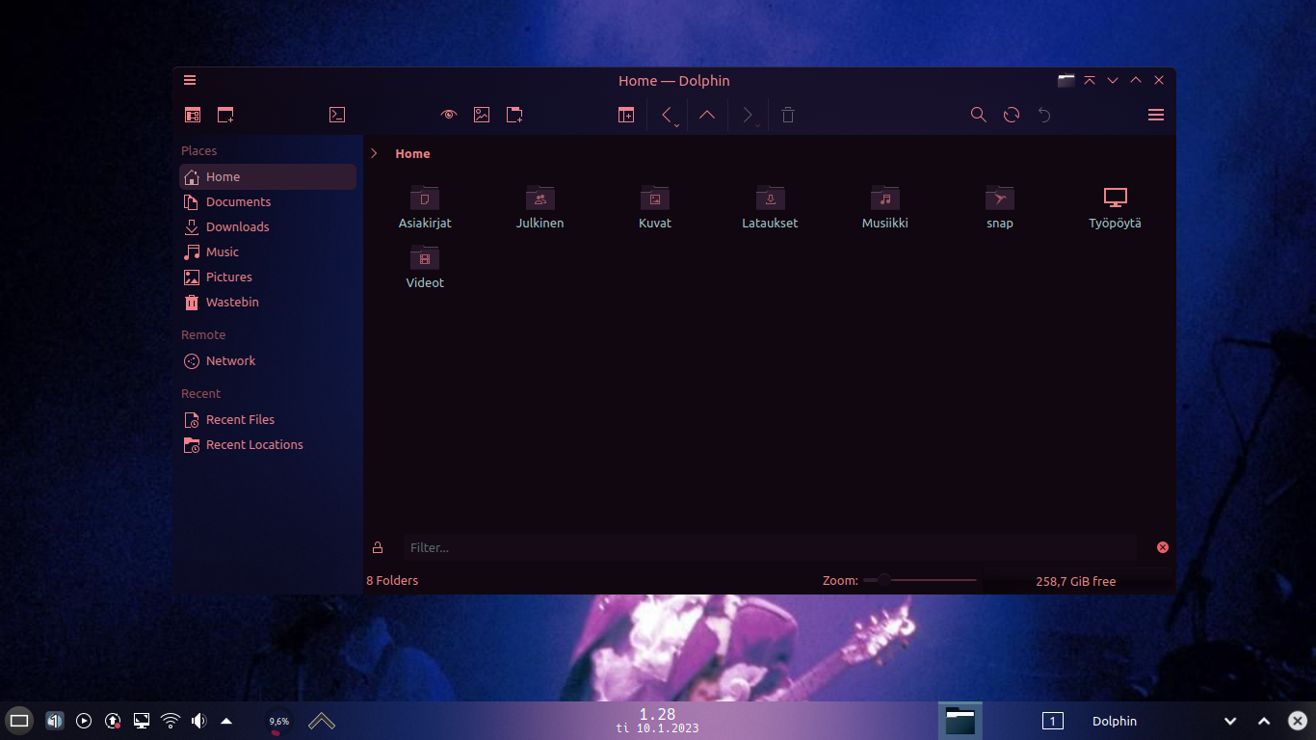Viewport: 1316px width, 740px height.
Task: Click the 9,6% CPU monitor widget
Action: tap(278, 721)
